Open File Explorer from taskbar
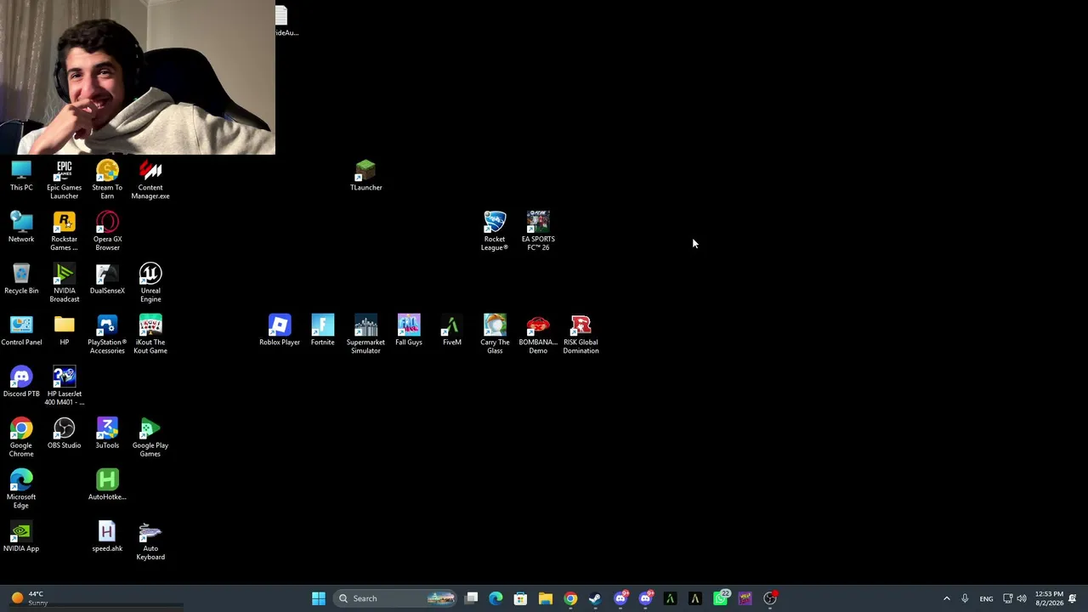This screenshot has width=1088, height=612. (546, 598)
